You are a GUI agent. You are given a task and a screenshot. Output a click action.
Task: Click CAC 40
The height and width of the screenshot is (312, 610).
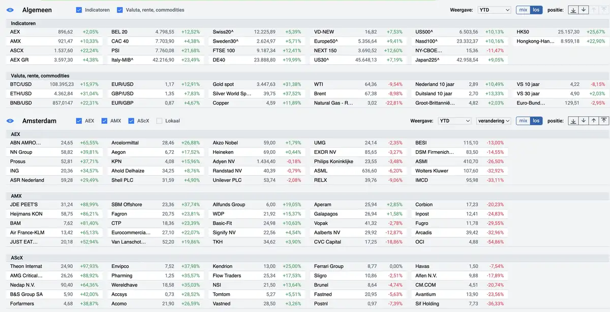click(x=120, y=41)
